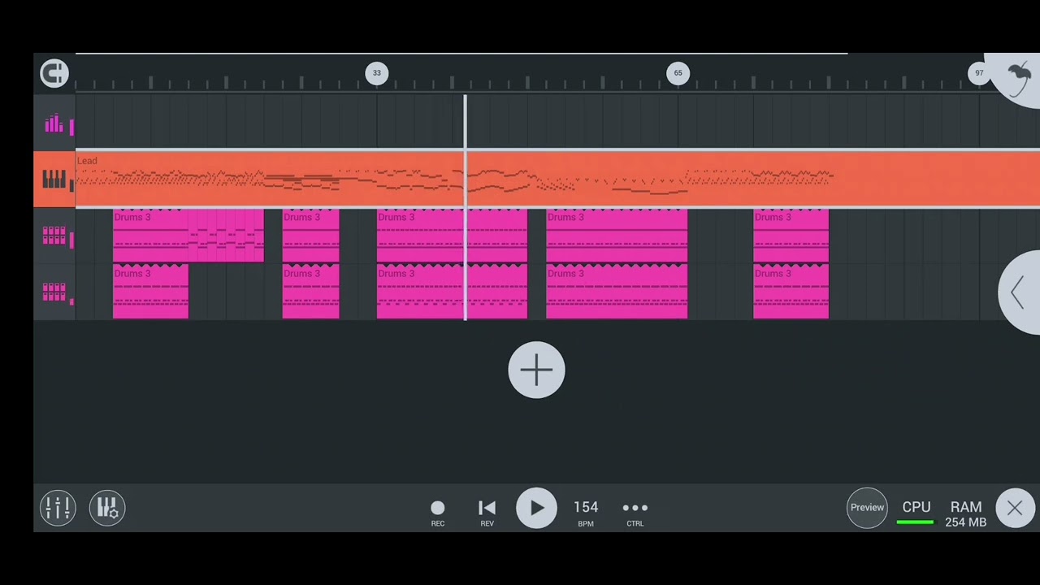
Task: Rewind to start with REV button
Action: point(487,513)
